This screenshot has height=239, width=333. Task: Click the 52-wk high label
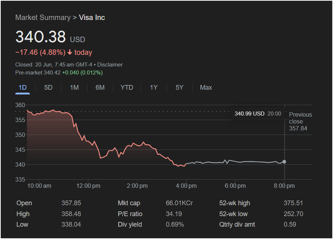click(235, 203)
